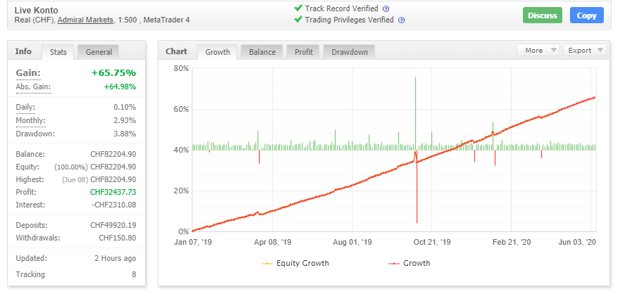This screenshot has height=301, width=620.
Task: Click the Abs. Gain label
Action: (33, 87)
